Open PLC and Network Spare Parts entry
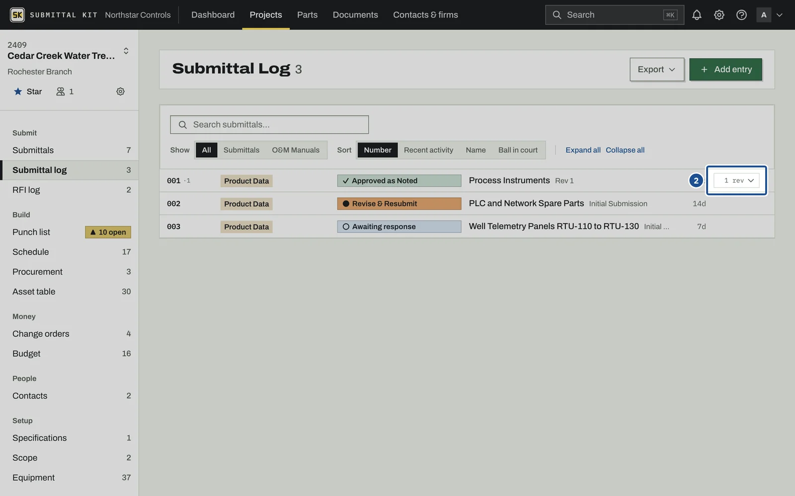 pos(526,203)
